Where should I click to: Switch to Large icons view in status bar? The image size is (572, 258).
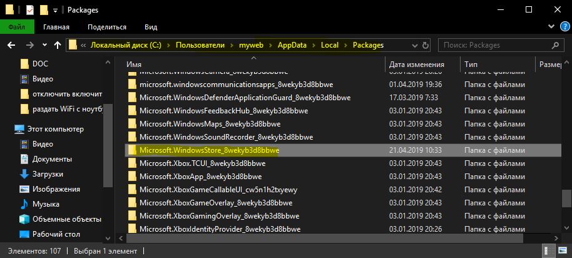(x=561, y=251)
